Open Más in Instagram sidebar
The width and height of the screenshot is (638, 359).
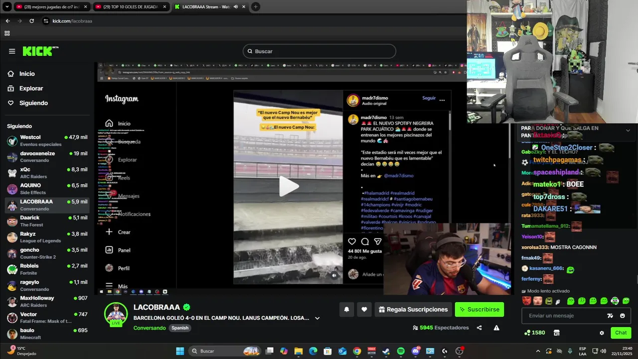tap(117, 286)
